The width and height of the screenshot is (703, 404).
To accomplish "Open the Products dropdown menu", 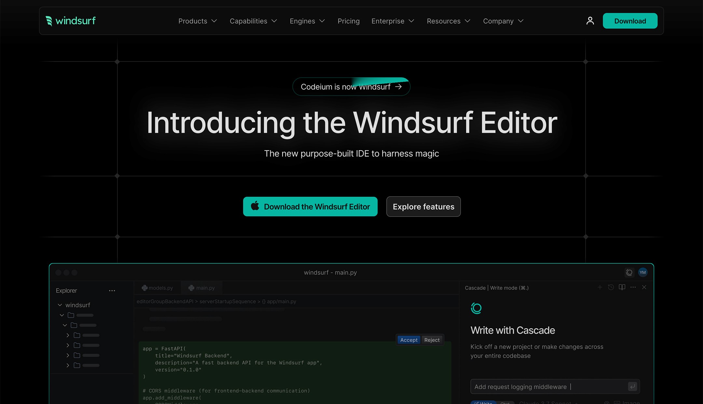I will (198, 21).
